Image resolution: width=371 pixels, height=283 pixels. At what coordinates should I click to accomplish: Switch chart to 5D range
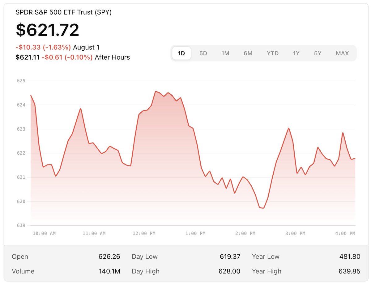203,53
